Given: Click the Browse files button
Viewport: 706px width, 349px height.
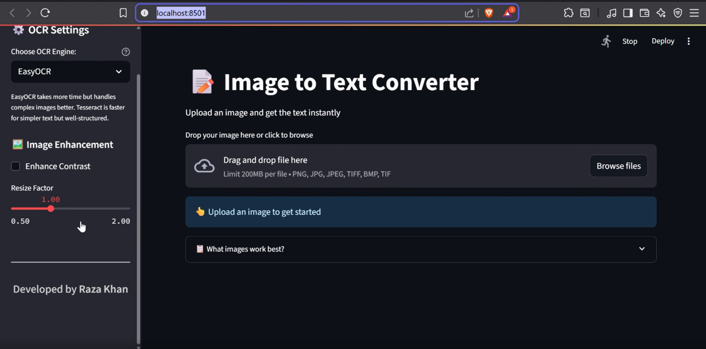Looking at the screenshot, I should 618,166.
